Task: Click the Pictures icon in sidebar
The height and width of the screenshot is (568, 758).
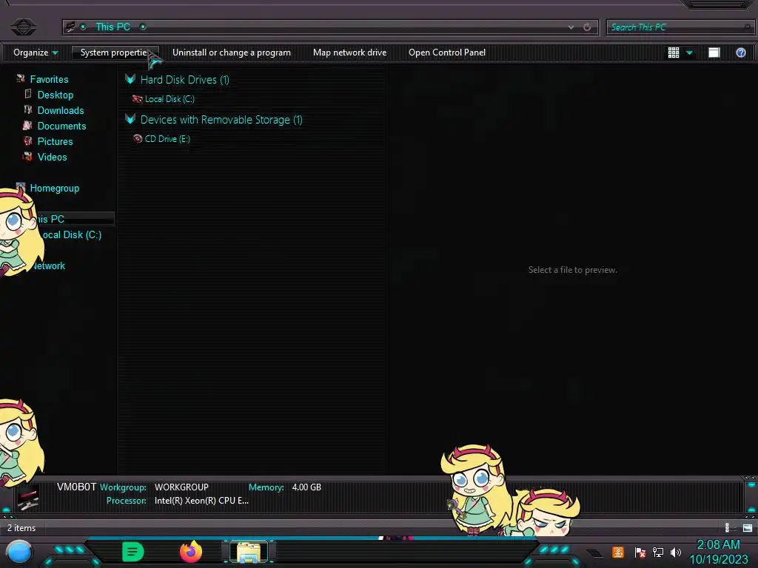Action: click(28, 141)
